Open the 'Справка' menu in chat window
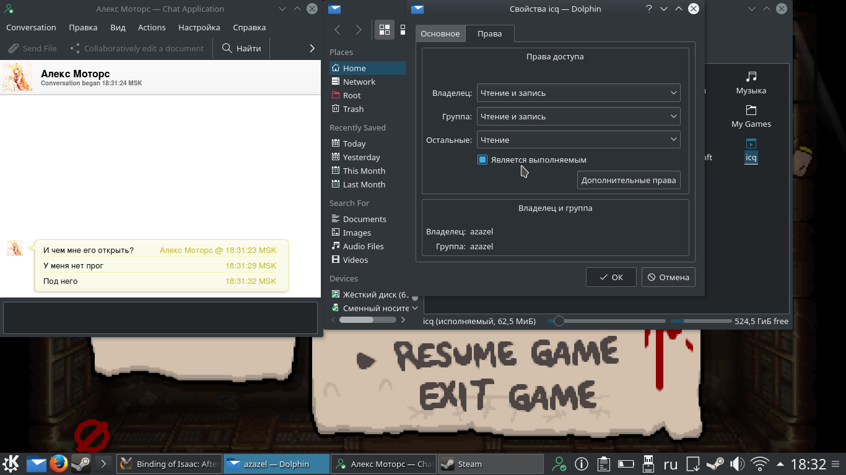The height and width of the screenshot is (475, 846). tap(250, 27)
